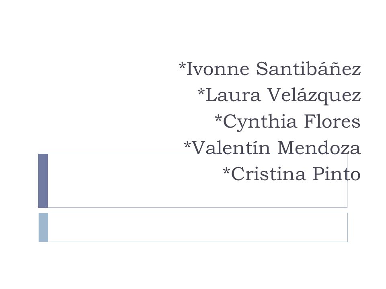Click the surname Santibáñez
The width and height of the screenshot is (386, 289).
[x=308, y=69]
